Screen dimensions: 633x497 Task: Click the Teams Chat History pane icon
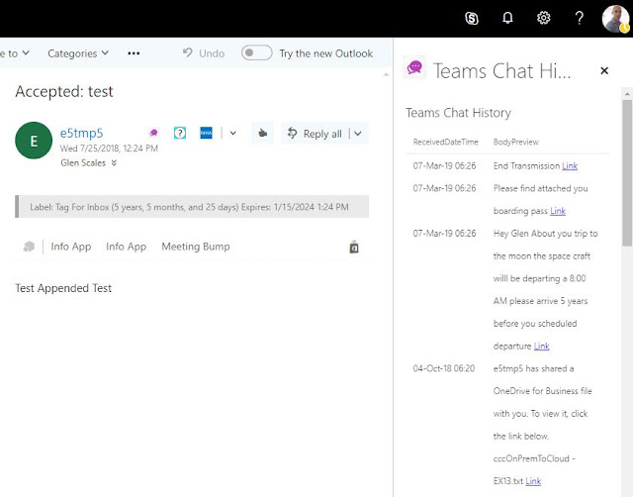point(414,67)
